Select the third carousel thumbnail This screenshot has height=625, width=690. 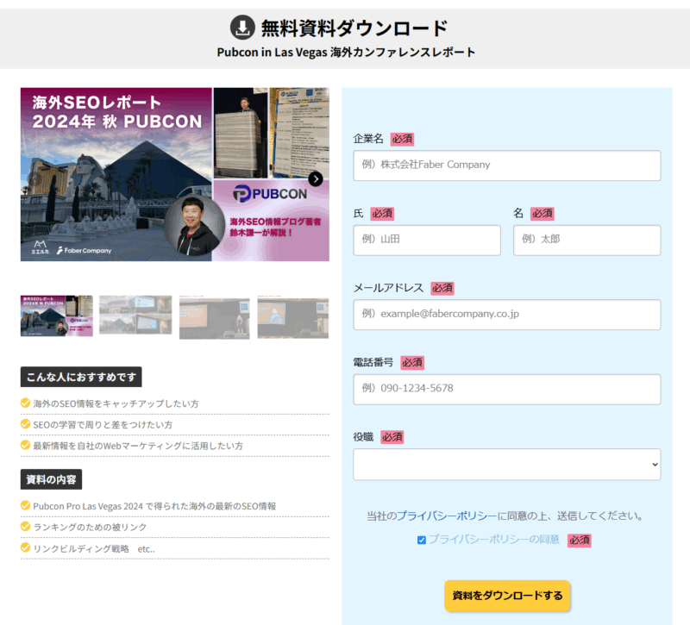coord(214,318)
